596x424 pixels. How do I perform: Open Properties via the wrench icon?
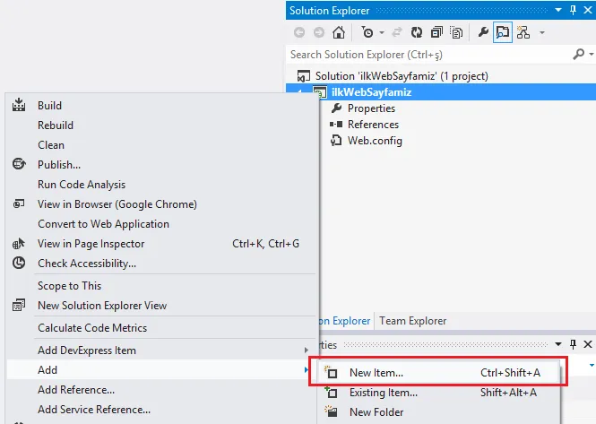483,32
